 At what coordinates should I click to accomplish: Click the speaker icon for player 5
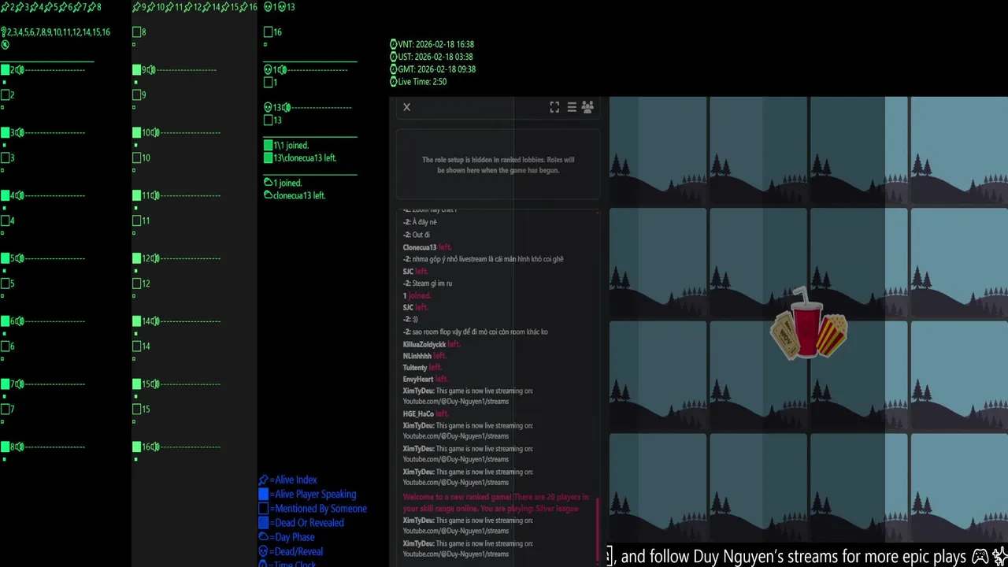[20, 258]
